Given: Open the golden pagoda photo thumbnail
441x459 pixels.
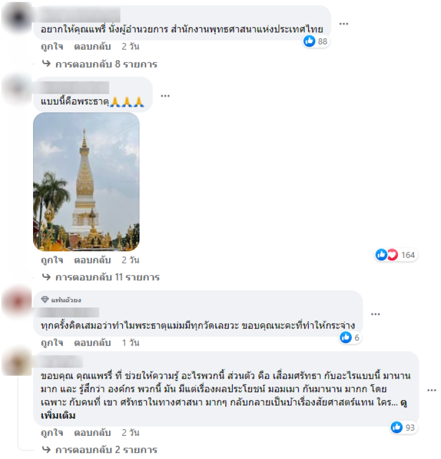Looking at the screenshot, I should click(86, 182).
